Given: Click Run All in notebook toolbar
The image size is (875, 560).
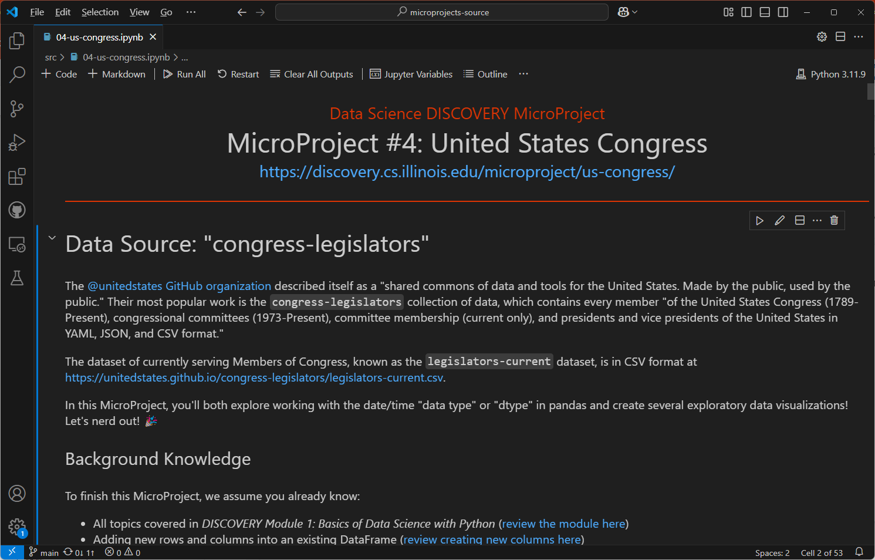Looking at the screenshot, I should pyautogui.click(x=184, y=74).
